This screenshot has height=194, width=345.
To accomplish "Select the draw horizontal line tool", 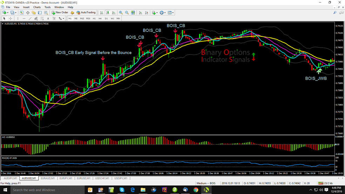I will point(23,18).
